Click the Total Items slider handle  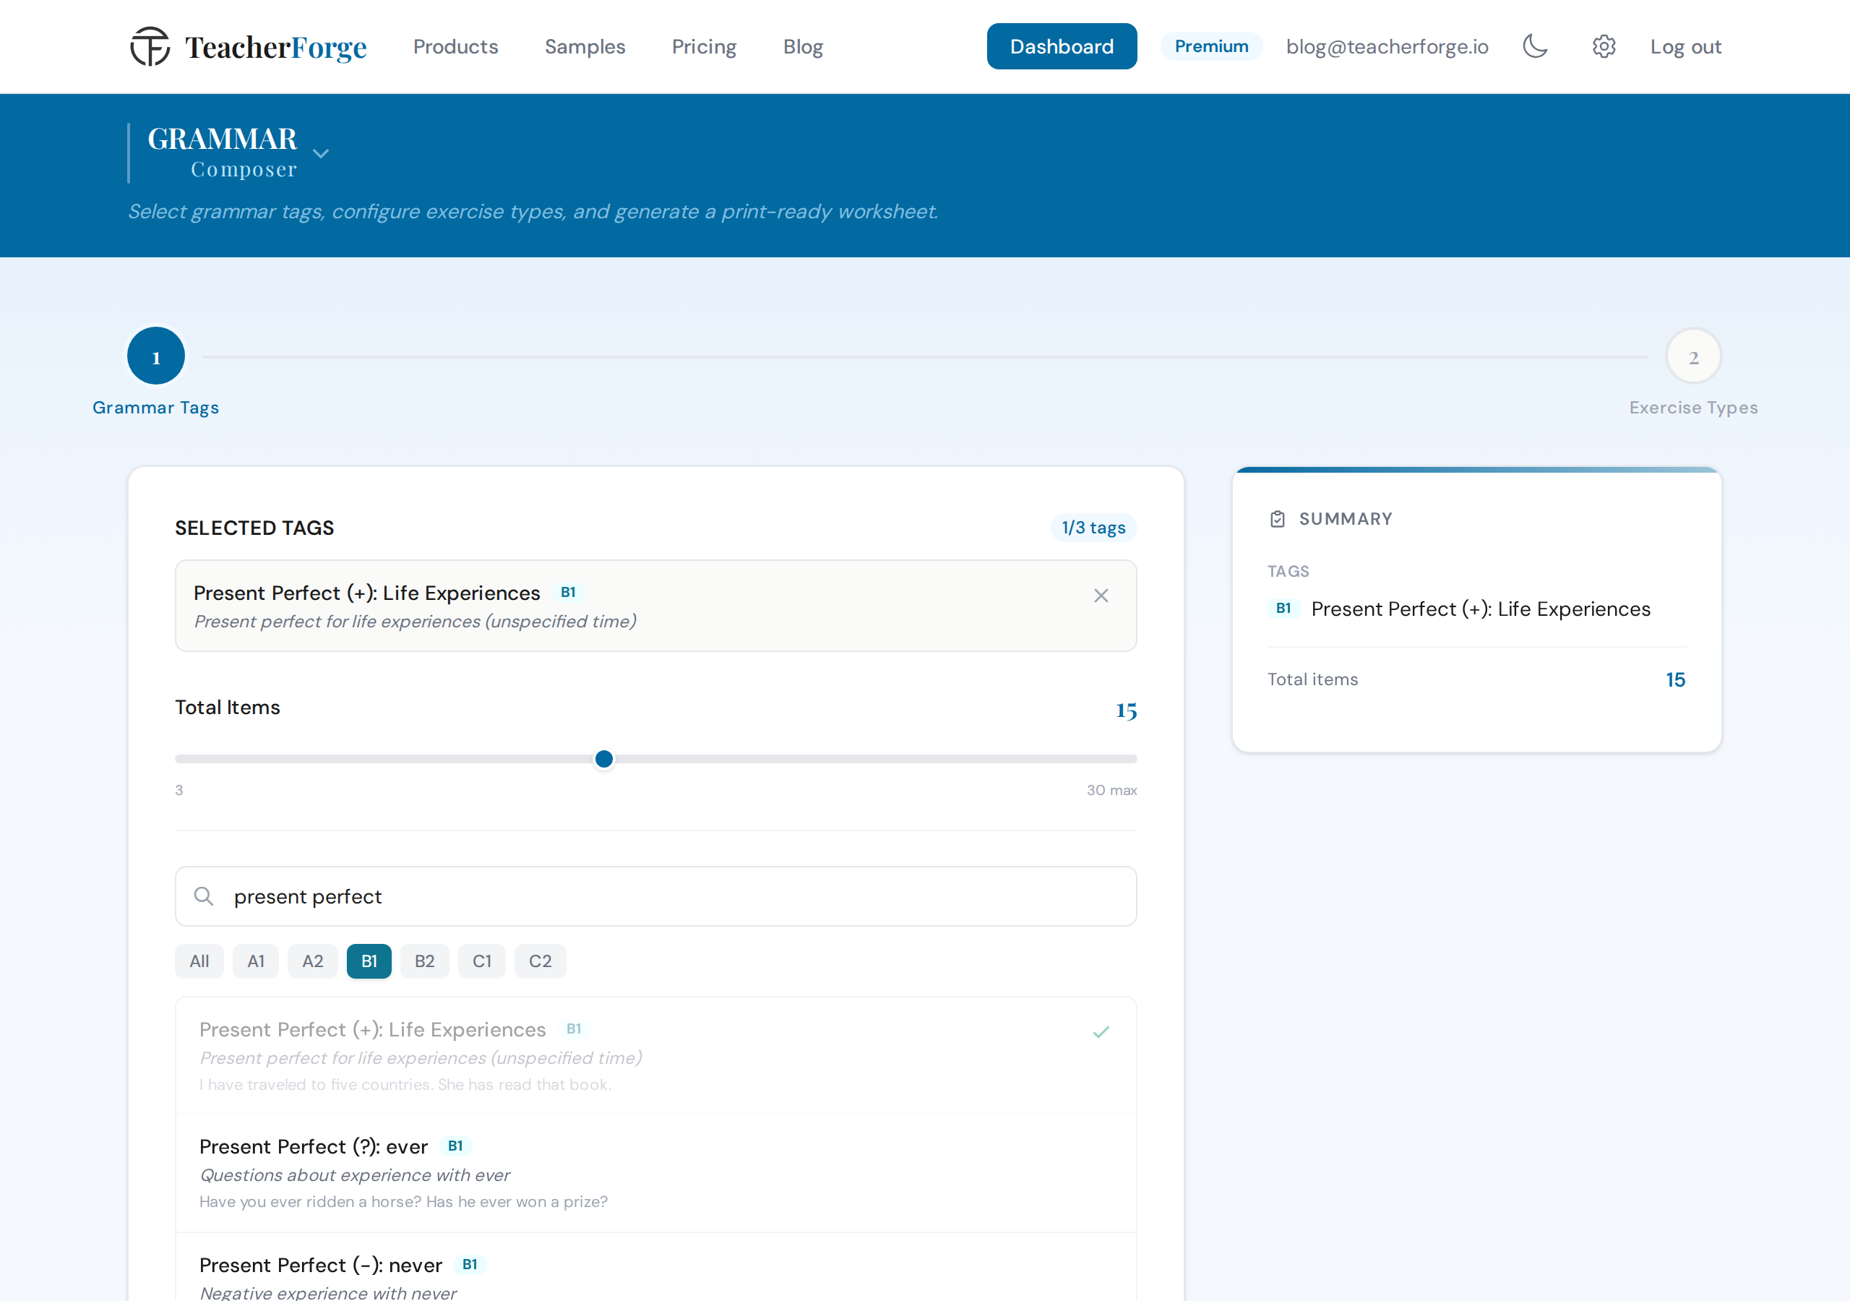[x=603, y=758]
